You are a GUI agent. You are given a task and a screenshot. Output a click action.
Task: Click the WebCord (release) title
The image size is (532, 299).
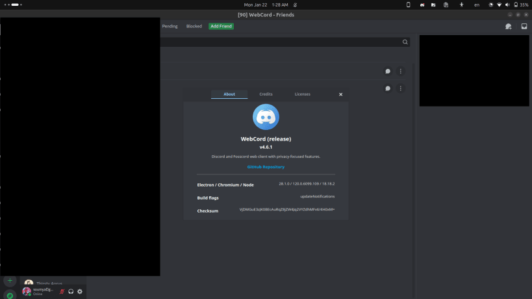pyautogui.click(x=266, y=139)
